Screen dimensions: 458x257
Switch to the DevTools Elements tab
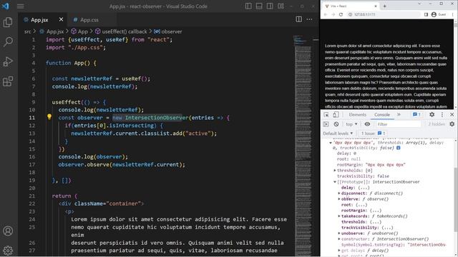coord(358,115)
